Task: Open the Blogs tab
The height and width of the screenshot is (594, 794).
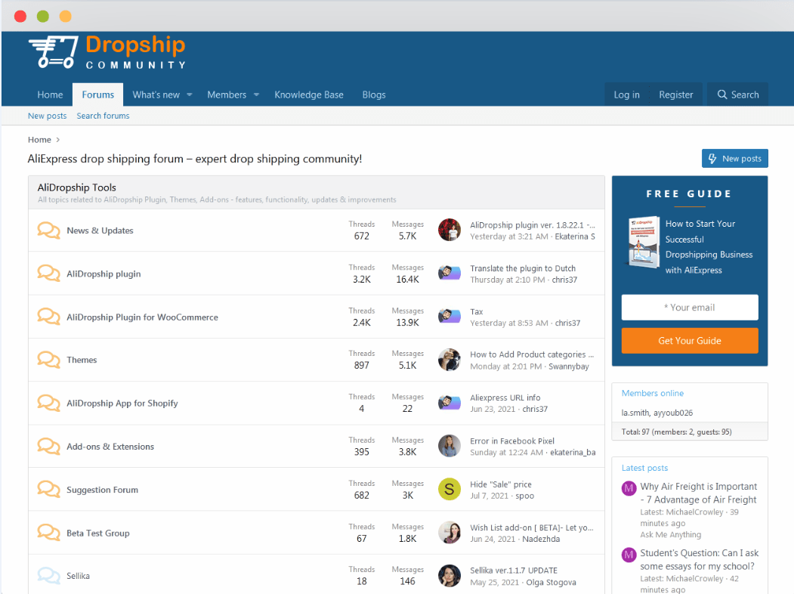Action: (374, 94)
